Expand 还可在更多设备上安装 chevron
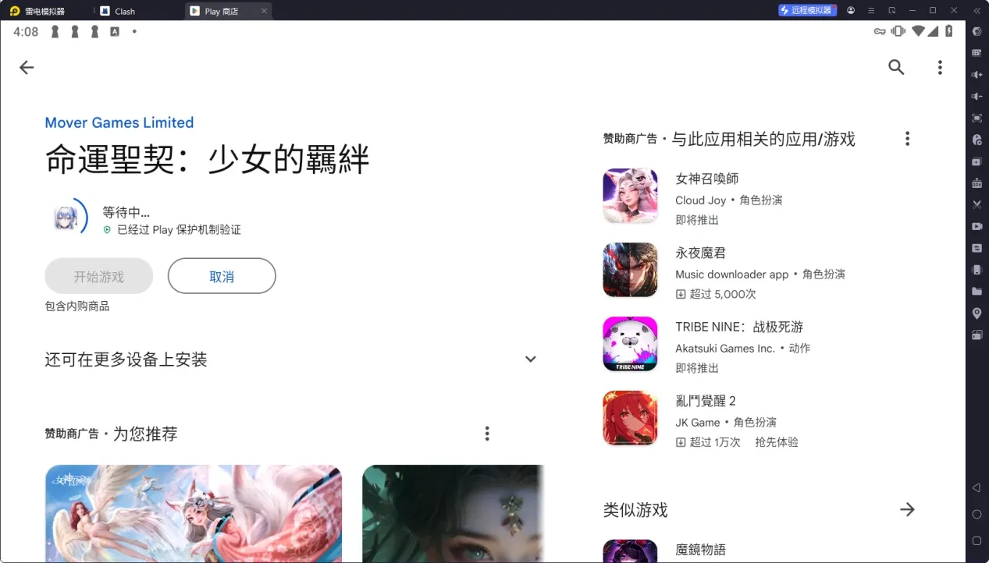 (x=531, y=359)
